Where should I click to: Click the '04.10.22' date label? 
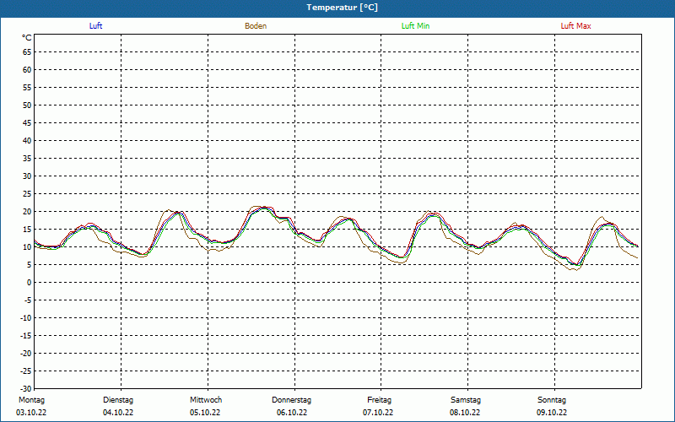pos(118,413)
